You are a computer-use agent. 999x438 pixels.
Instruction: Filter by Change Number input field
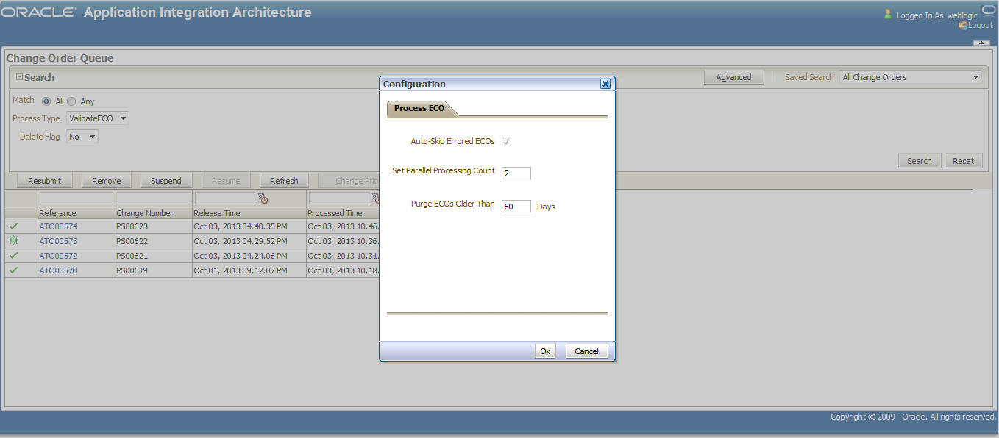click(153, 198)
